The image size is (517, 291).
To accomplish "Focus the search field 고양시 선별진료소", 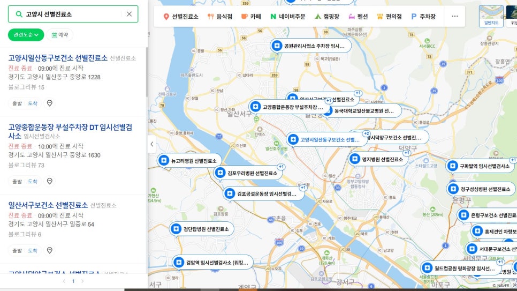I will click(73, 14).
